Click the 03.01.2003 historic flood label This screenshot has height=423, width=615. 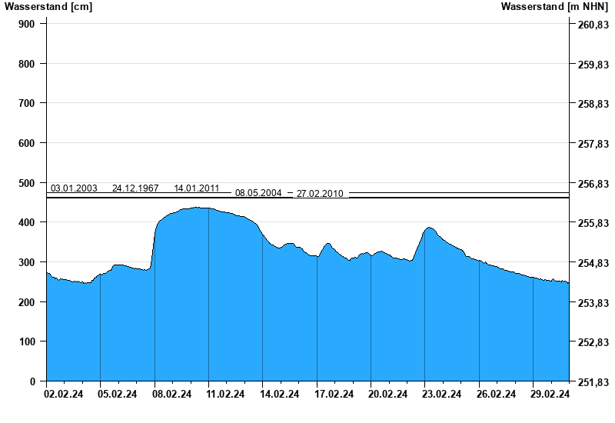coord(74,188)
